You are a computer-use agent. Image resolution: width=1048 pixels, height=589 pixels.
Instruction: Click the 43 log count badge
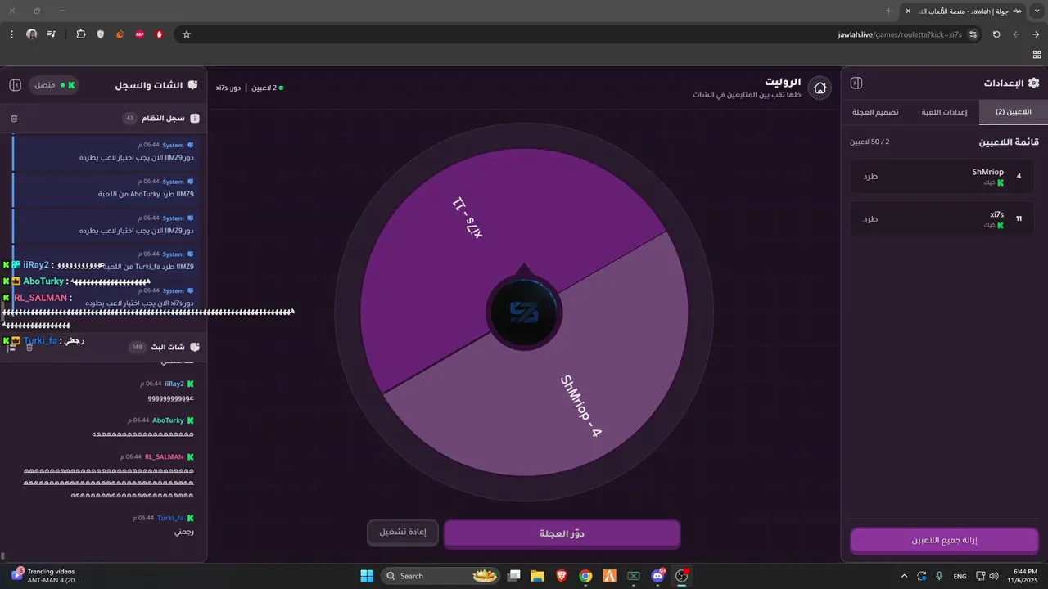click(x=129, y=119)
